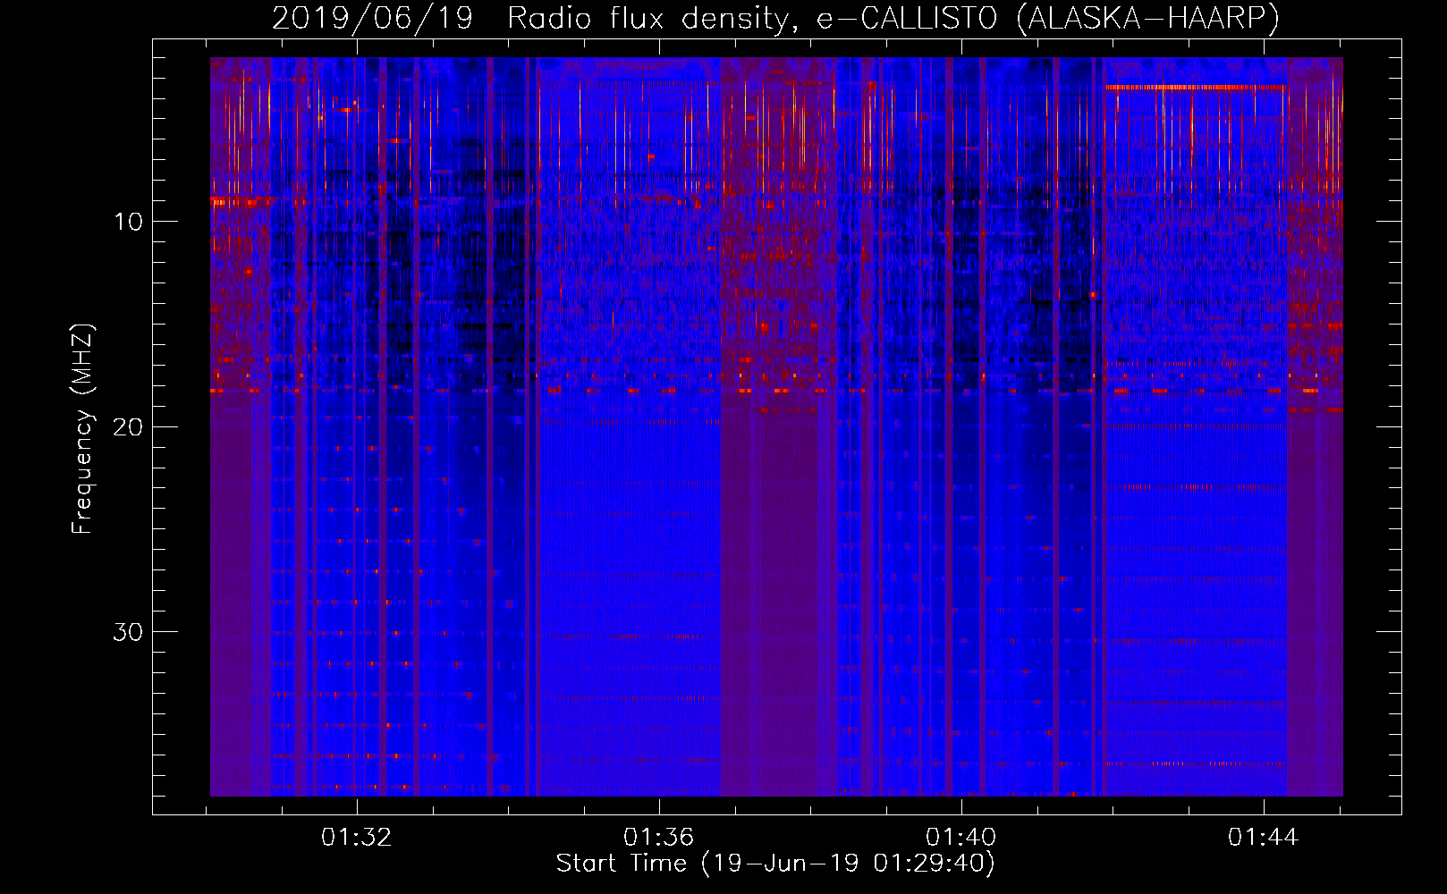Click the "01:40" time tick label
The width and height of the screenshot is (1447, 894).
(961, 838)
